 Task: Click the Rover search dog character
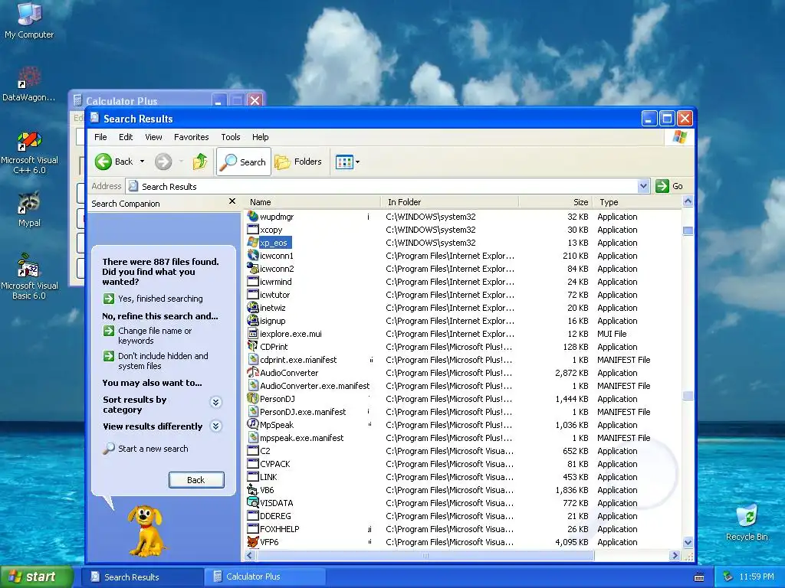[145, 531]
